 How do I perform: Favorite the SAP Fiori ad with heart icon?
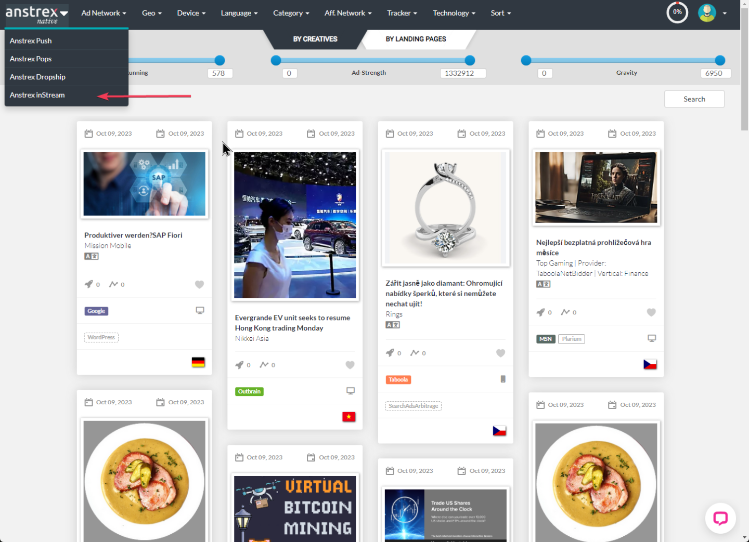click(199, 284)
